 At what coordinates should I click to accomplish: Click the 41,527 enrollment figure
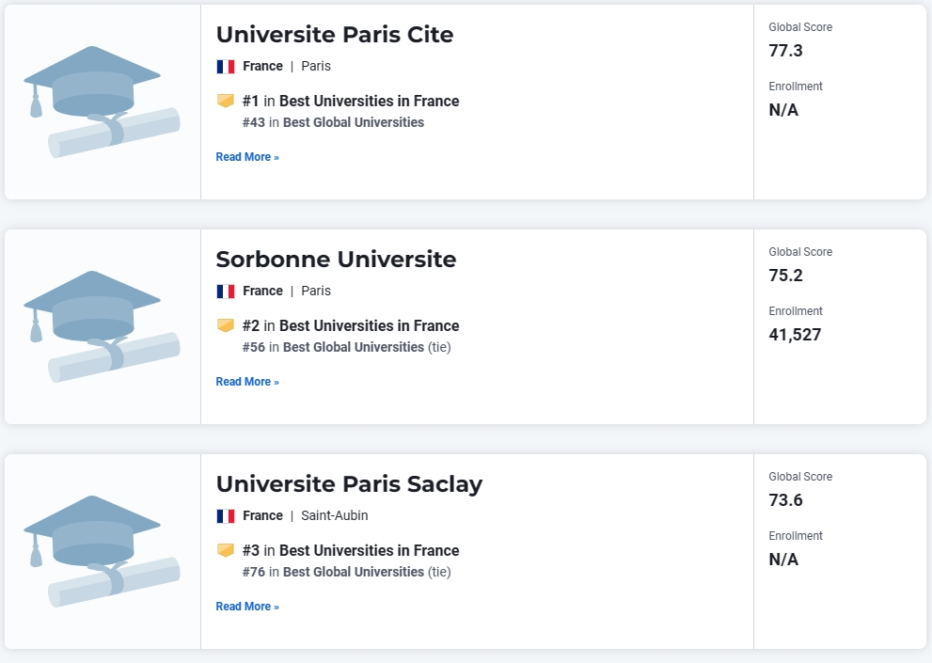click(796, 335)
